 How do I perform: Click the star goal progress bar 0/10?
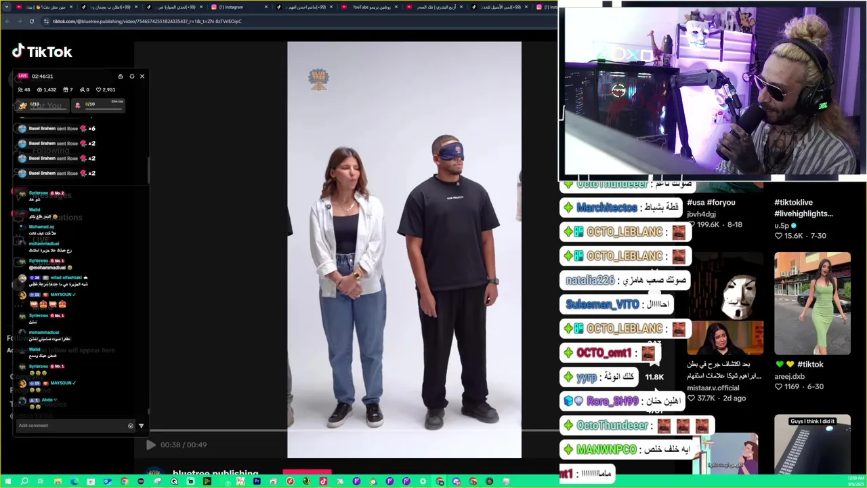[x=42, y=105]
